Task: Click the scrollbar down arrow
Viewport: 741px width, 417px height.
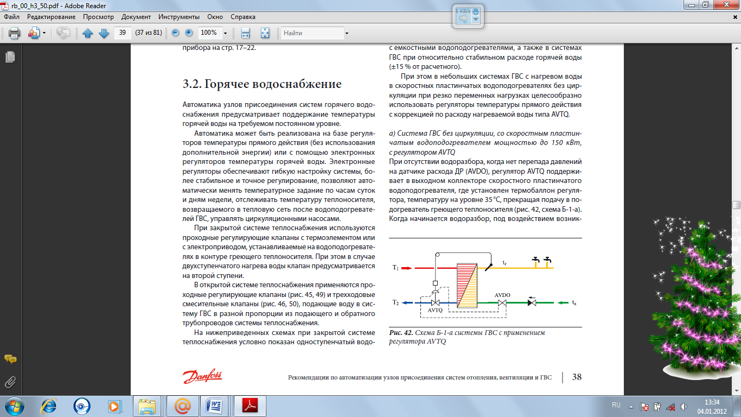Action: [736, 390]
